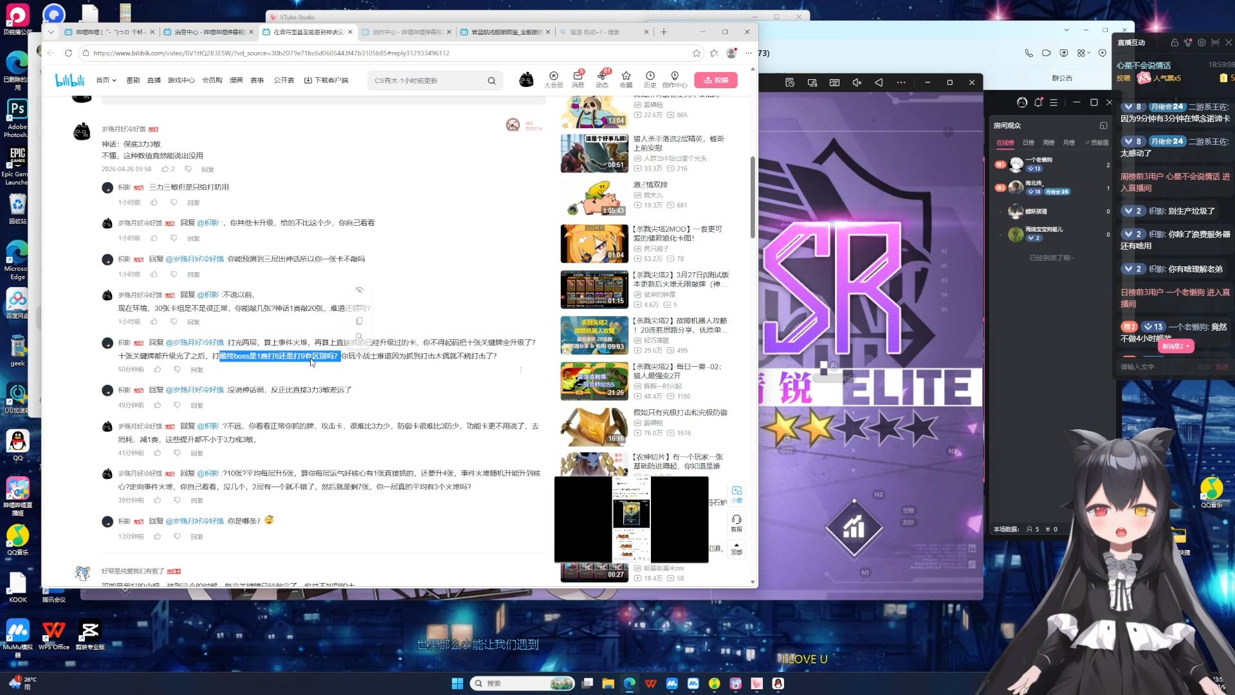The width and height of the screenshot is (1235, 695).
Task: Click the bilibili search magnifier icon
Action: (491, 80)
